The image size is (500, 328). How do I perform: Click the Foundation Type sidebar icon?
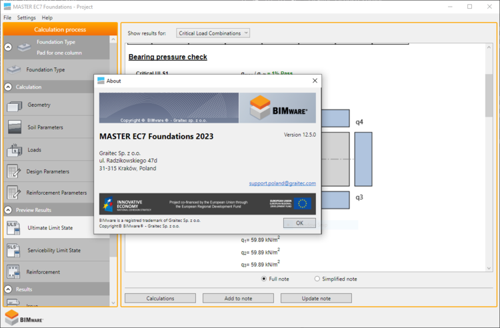(x=14, y=69)
